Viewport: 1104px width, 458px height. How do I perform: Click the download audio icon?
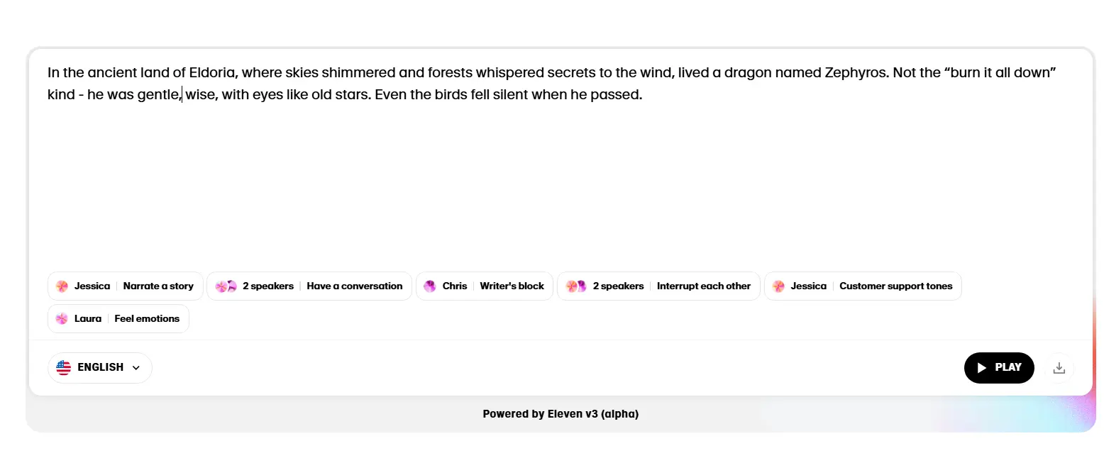[x=1059, y=367]
